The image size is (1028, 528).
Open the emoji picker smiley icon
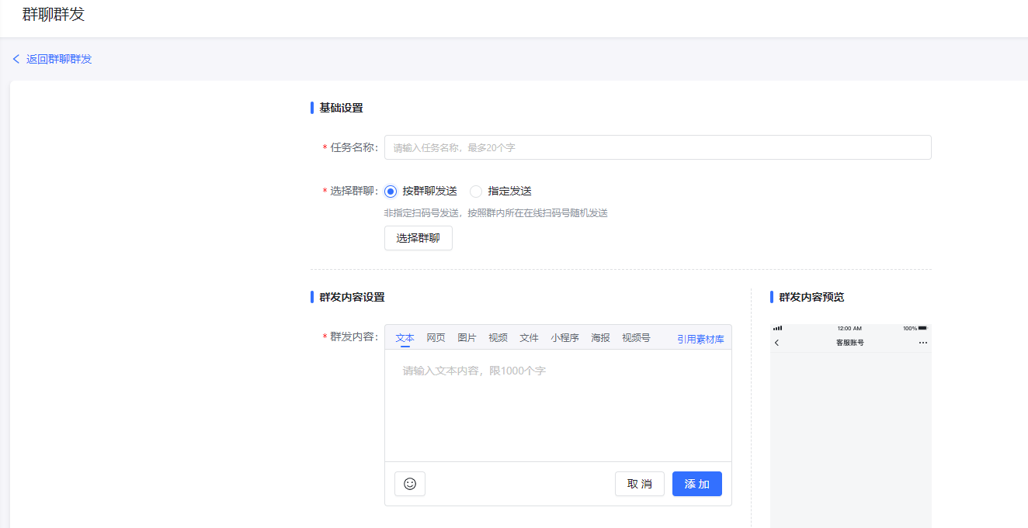coord(410,484)
